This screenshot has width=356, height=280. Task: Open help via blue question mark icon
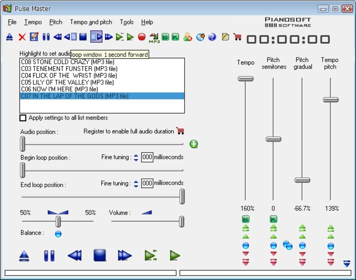[x=212, y=37]
